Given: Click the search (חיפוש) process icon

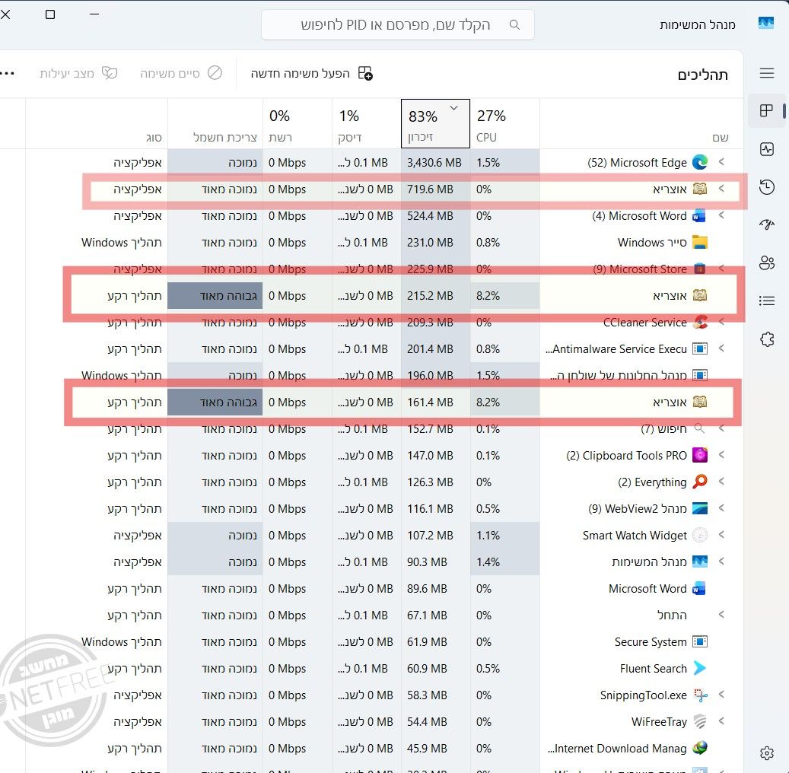Looking at the screenshot, I should (x=699, y=429).
